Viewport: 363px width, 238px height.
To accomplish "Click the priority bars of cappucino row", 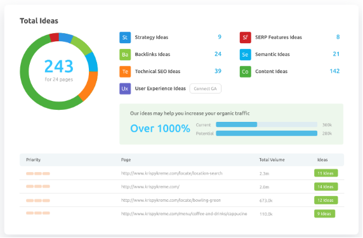I will (x=38, y=213).
